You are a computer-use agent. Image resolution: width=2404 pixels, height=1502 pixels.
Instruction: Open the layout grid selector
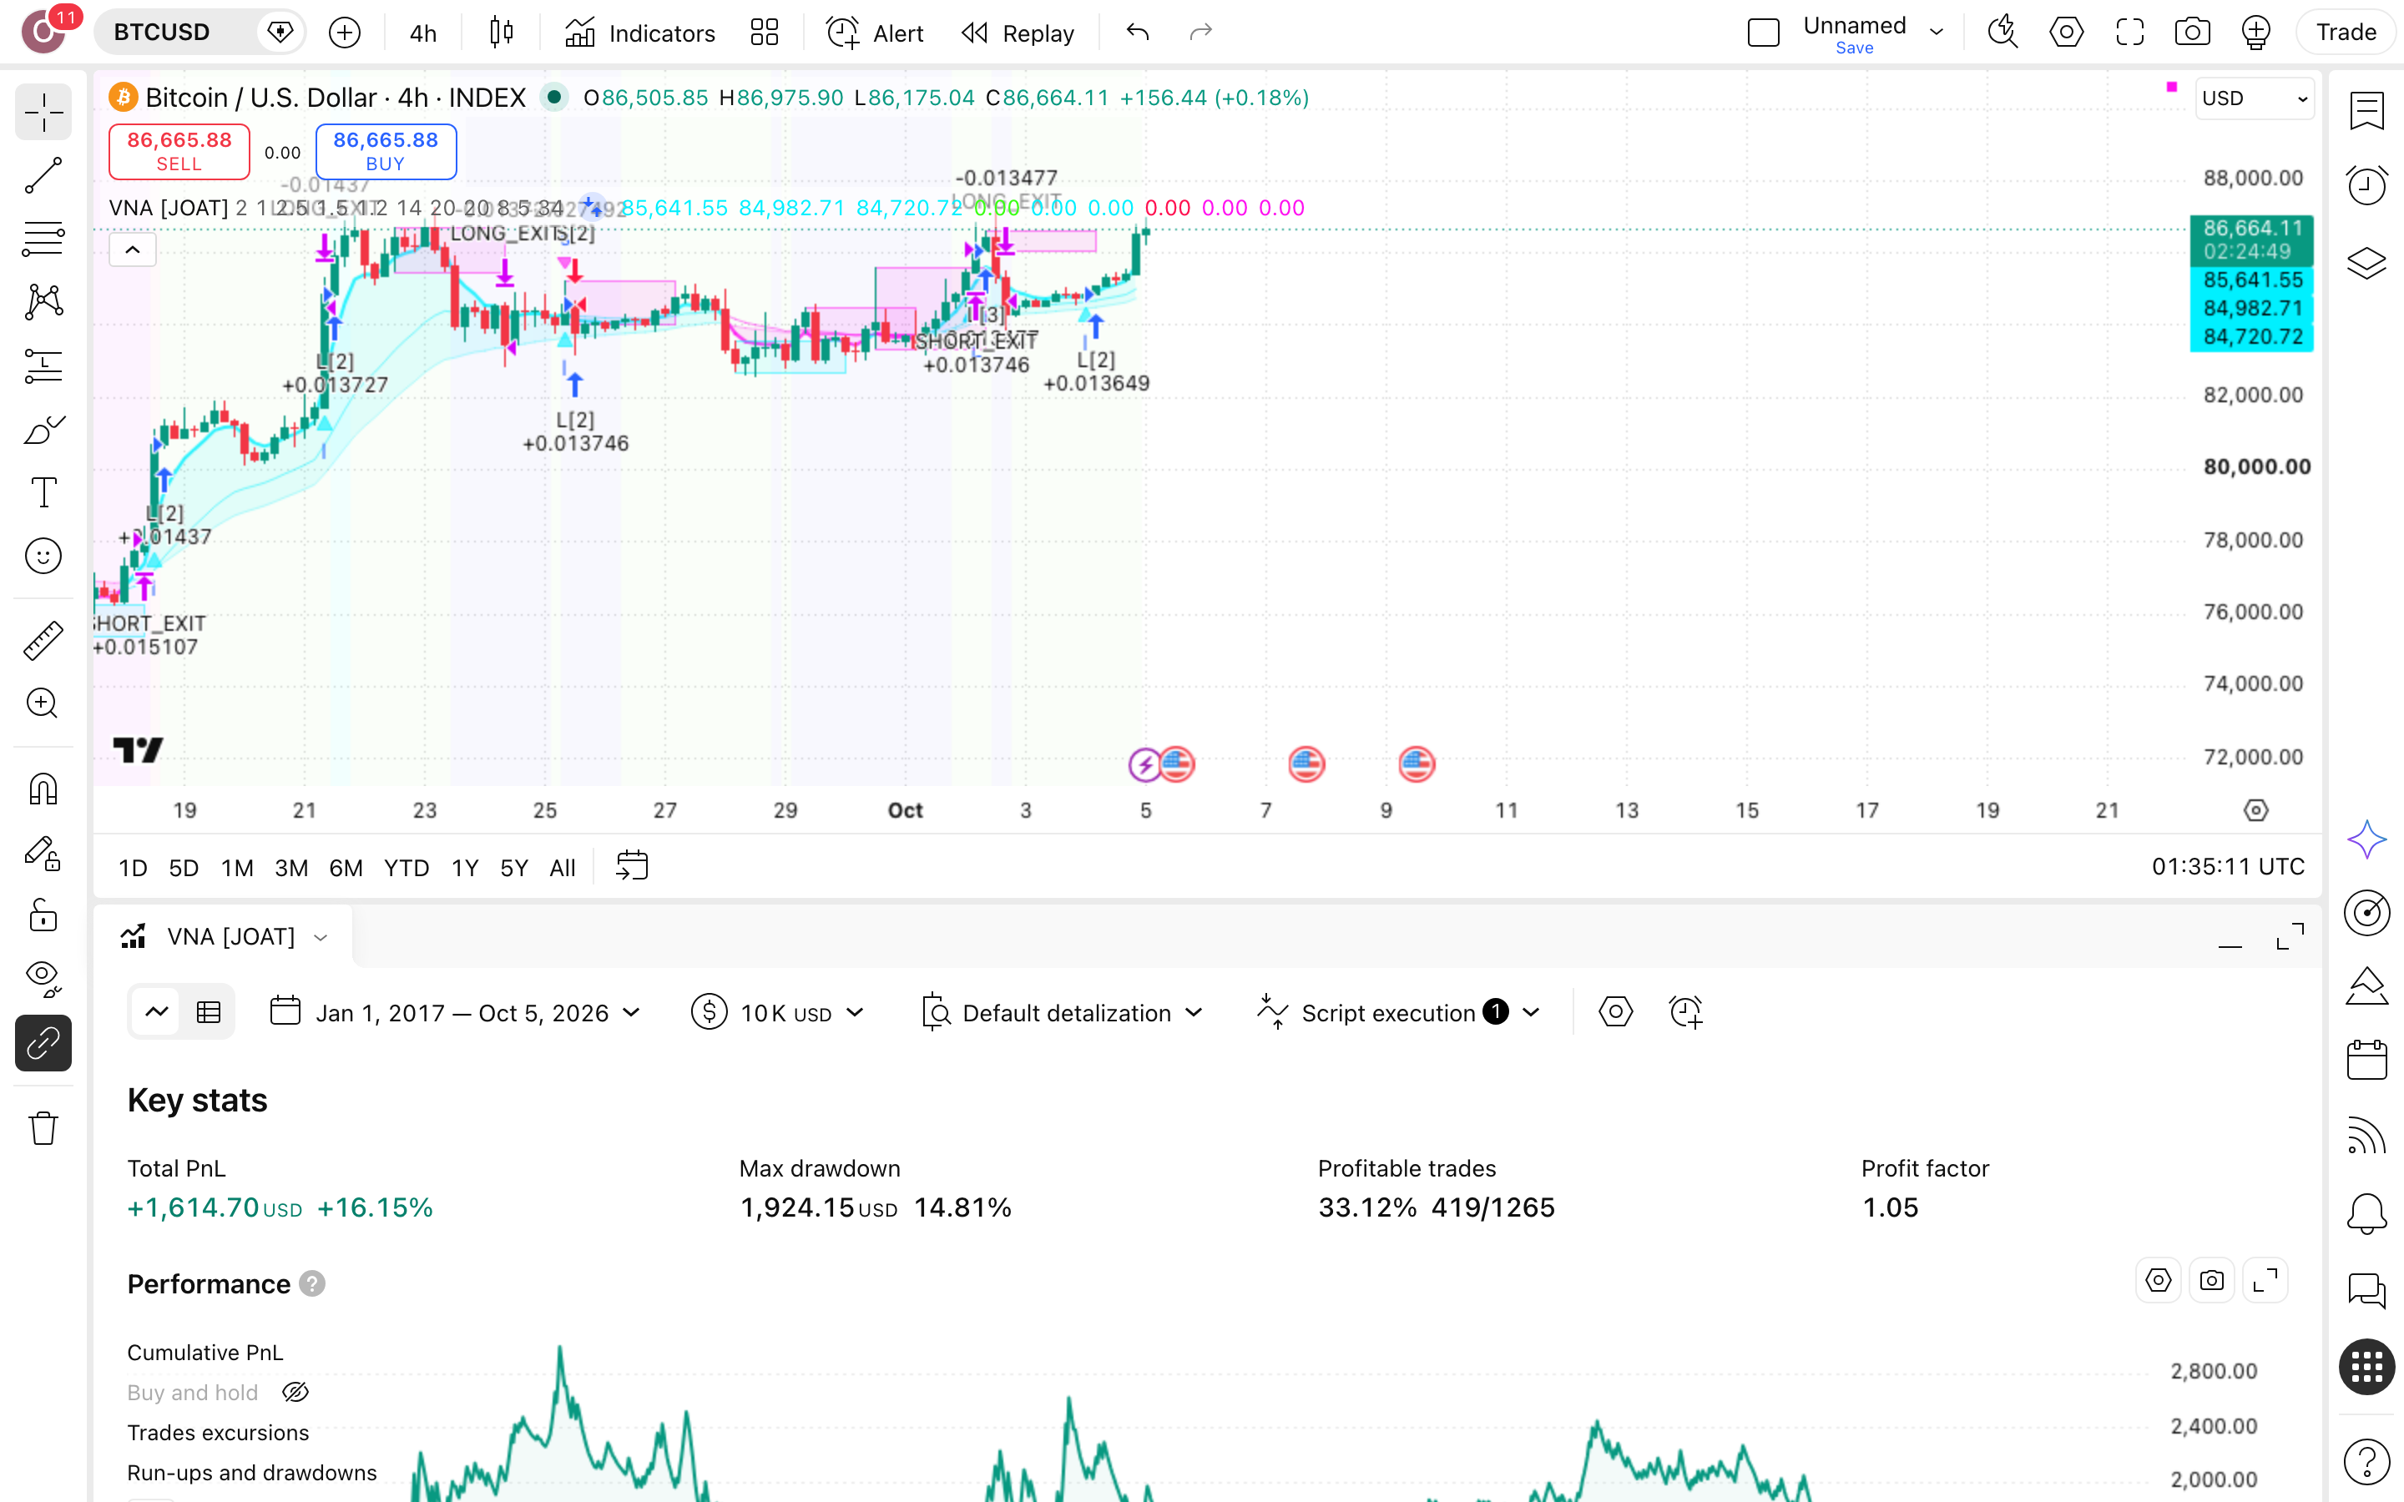tap(764, 33)
